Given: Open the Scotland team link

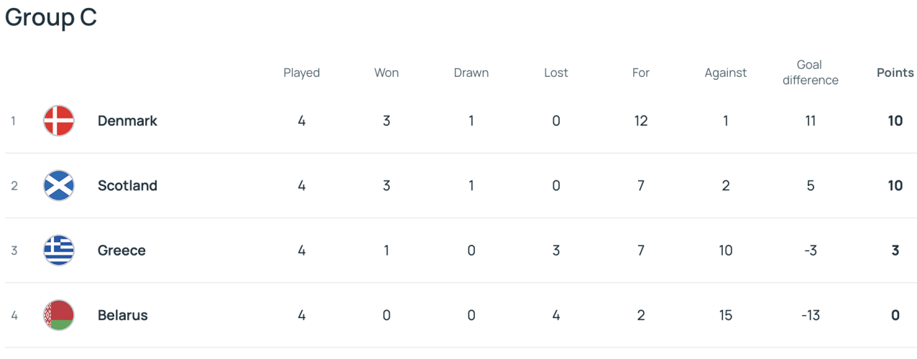Looking at the screenshot, I should click(127, 185).
